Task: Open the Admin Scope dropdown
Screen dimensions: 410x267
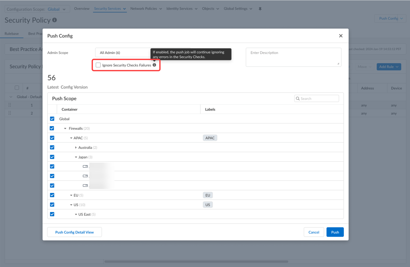Action: [123, 53]
